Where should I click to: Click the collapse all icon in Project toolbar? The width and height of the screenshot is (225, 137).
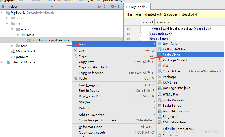coord(105,6)
